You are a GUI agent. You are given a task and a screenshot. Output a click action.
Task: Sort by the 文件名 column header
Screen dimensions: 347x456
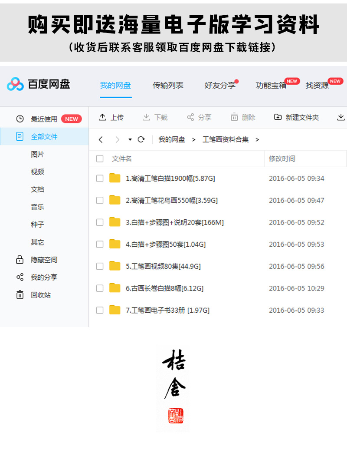pyautogui.click(x=122, y=159)
